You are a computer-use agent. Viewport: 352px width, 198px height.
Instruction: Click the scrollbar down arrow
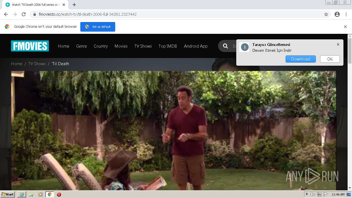click(350, 188)
